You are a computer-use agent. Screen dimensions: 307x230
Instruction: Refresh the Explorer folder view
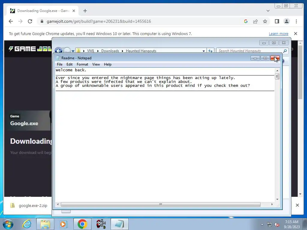click(210, 51)
